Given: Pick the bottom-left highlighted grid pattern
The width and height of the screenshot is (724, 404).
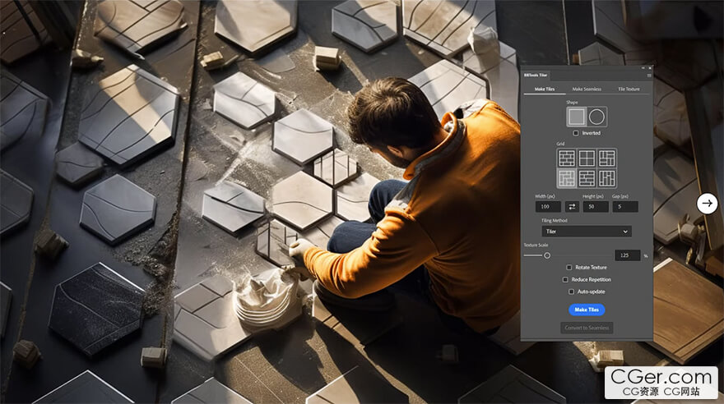Looking at the screenshot, I should pyautogui.click(x=566, y=178).
